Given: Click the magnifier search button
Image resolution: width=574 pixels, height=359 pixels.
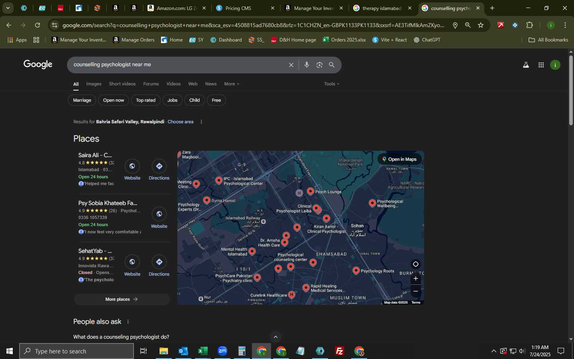Looking at the screenshot, I should click(332, 65).
